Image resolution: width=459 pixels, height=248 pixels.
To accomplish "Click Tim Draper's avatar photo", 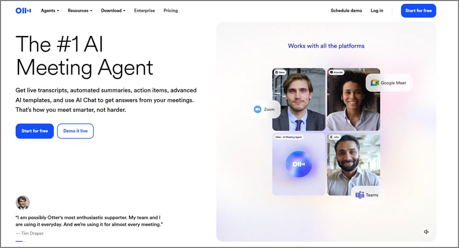I will tap(23, 203).
